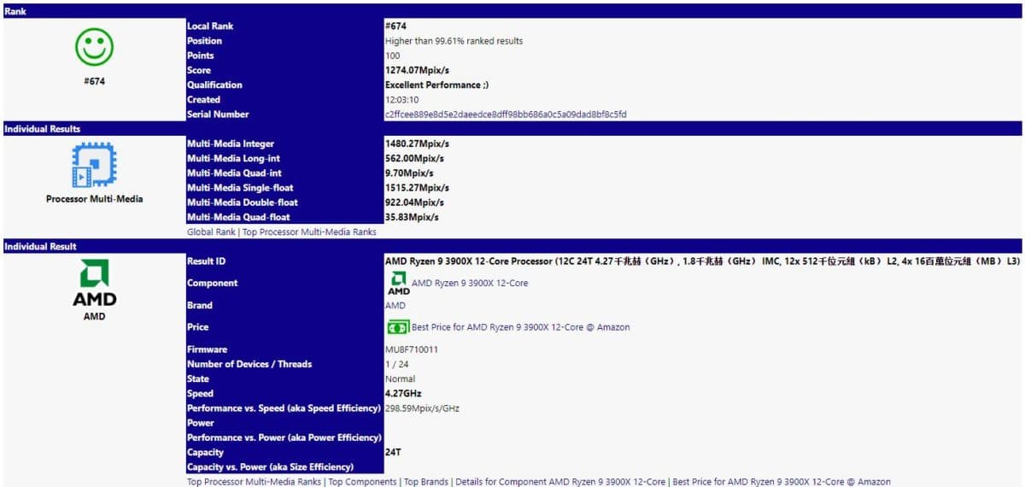Viewport: 1025px width, 487px height.
Task: Click the Performance vs. Power row label
Action: pos(284,437)
